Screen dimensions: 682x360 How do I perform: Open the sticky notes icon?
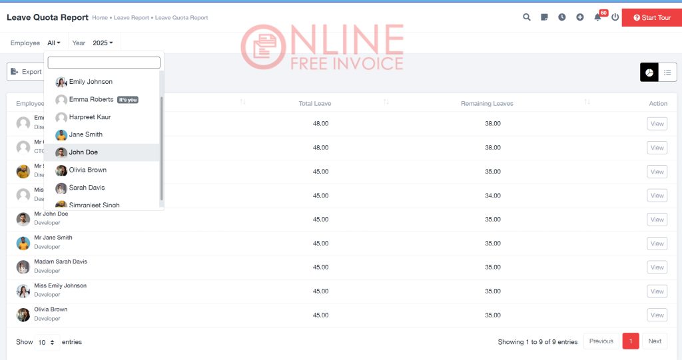pos(544,17)
